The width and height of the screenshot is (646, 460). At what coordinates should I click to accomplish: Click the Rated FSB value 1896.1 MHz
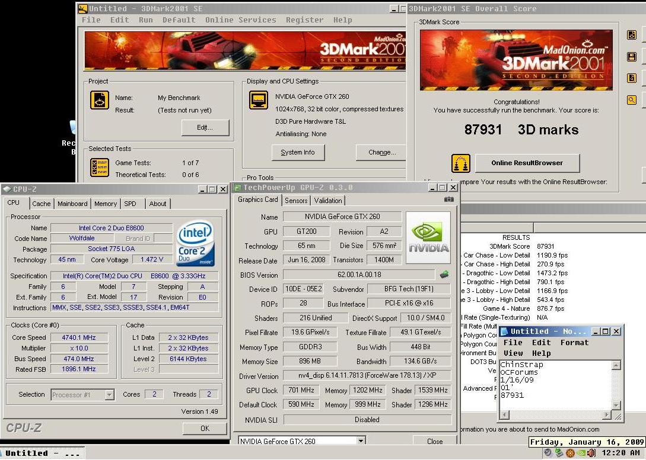coord(79,369)
